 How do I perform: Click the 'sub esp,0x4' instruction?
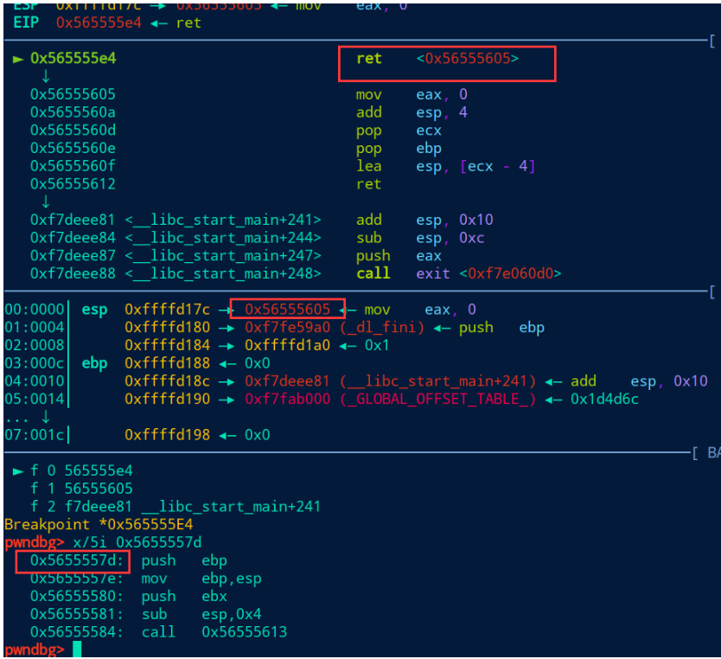[x=201, y=615]
